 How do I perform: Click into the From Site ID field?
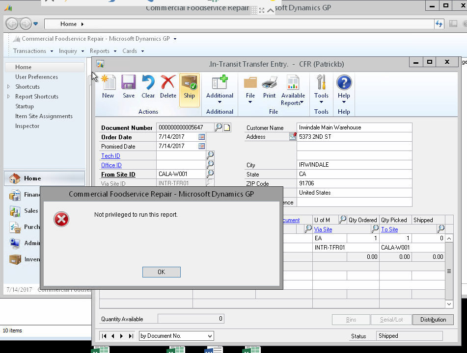181,174
